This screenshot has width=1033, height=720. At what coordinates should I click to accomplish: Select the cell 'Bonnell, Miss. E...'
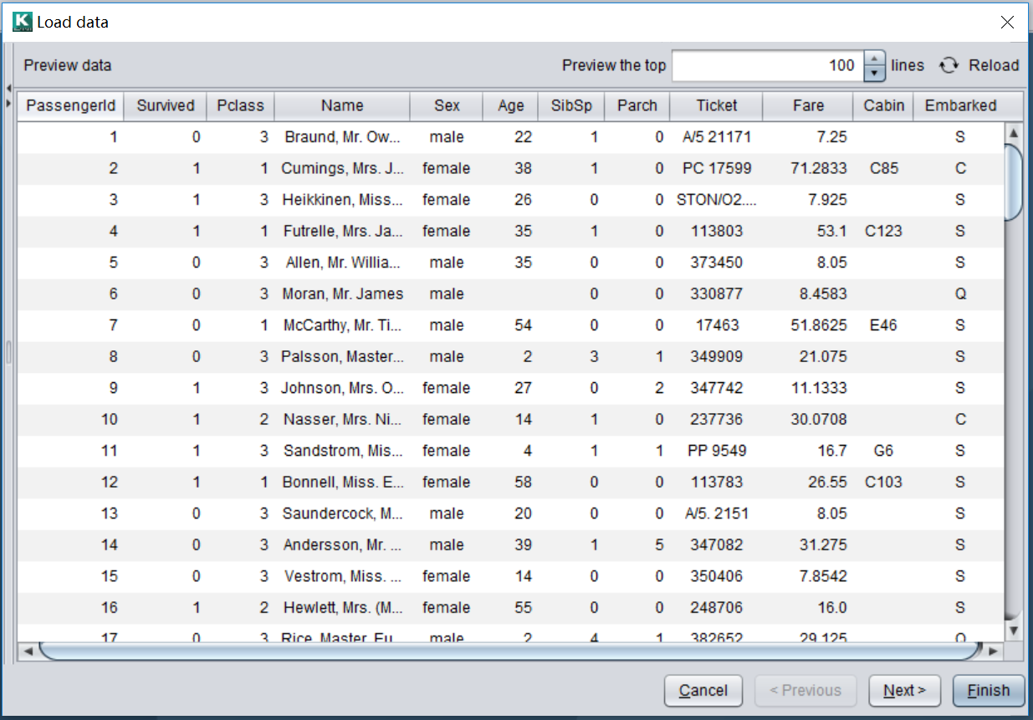tap(342, 482)
